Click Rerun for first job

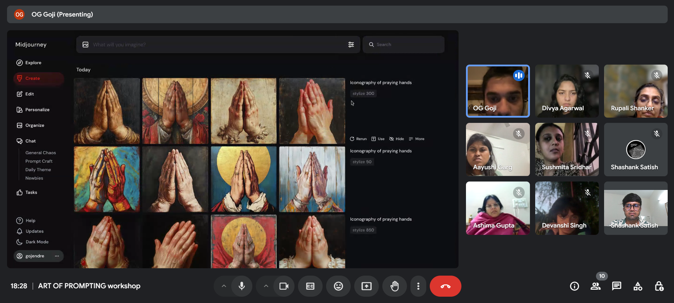(358, 139)
